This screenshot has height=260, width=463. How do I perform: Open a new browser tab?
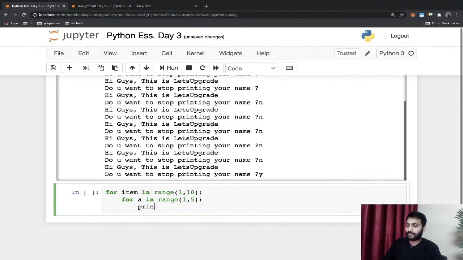(206, 6)
